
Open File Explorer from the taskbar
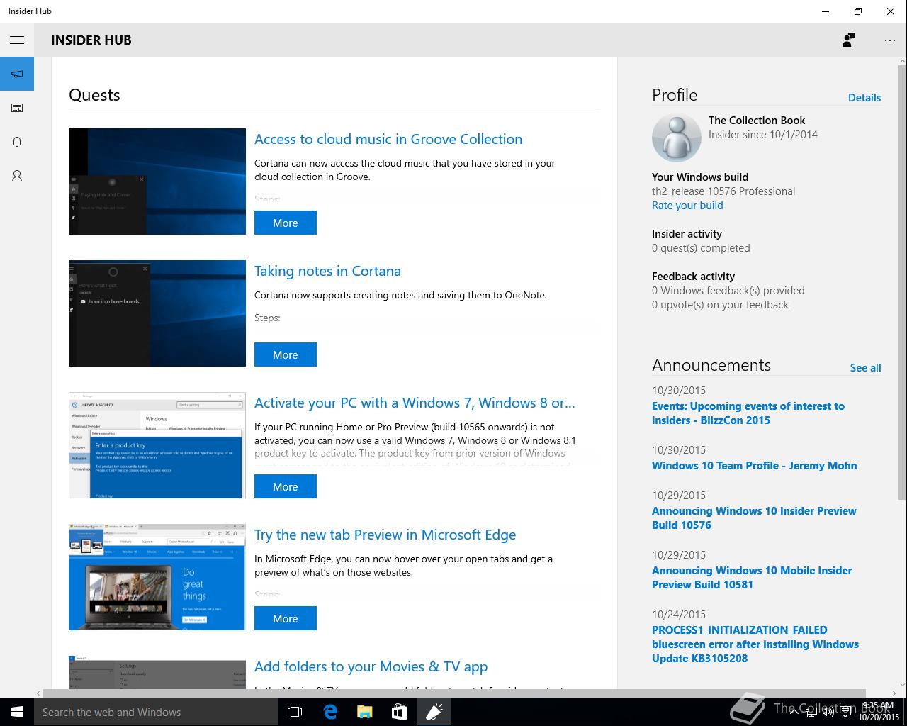coord(364,712)
